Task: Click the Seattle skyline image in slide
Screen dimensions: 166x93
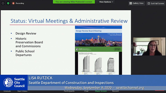Action: point(99,40)
